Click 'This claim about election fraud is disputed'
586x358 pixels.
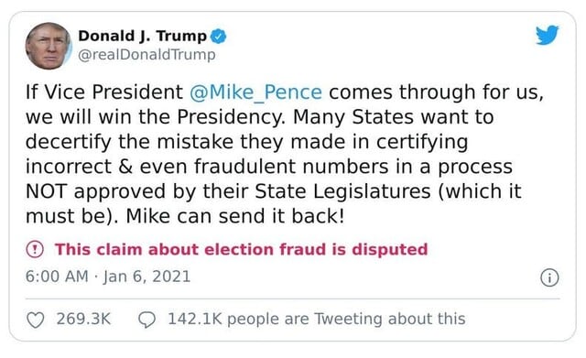(x=241, y=249)
